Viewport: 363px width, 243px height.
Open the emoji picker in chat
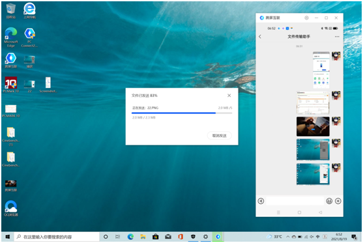(329, 201)
